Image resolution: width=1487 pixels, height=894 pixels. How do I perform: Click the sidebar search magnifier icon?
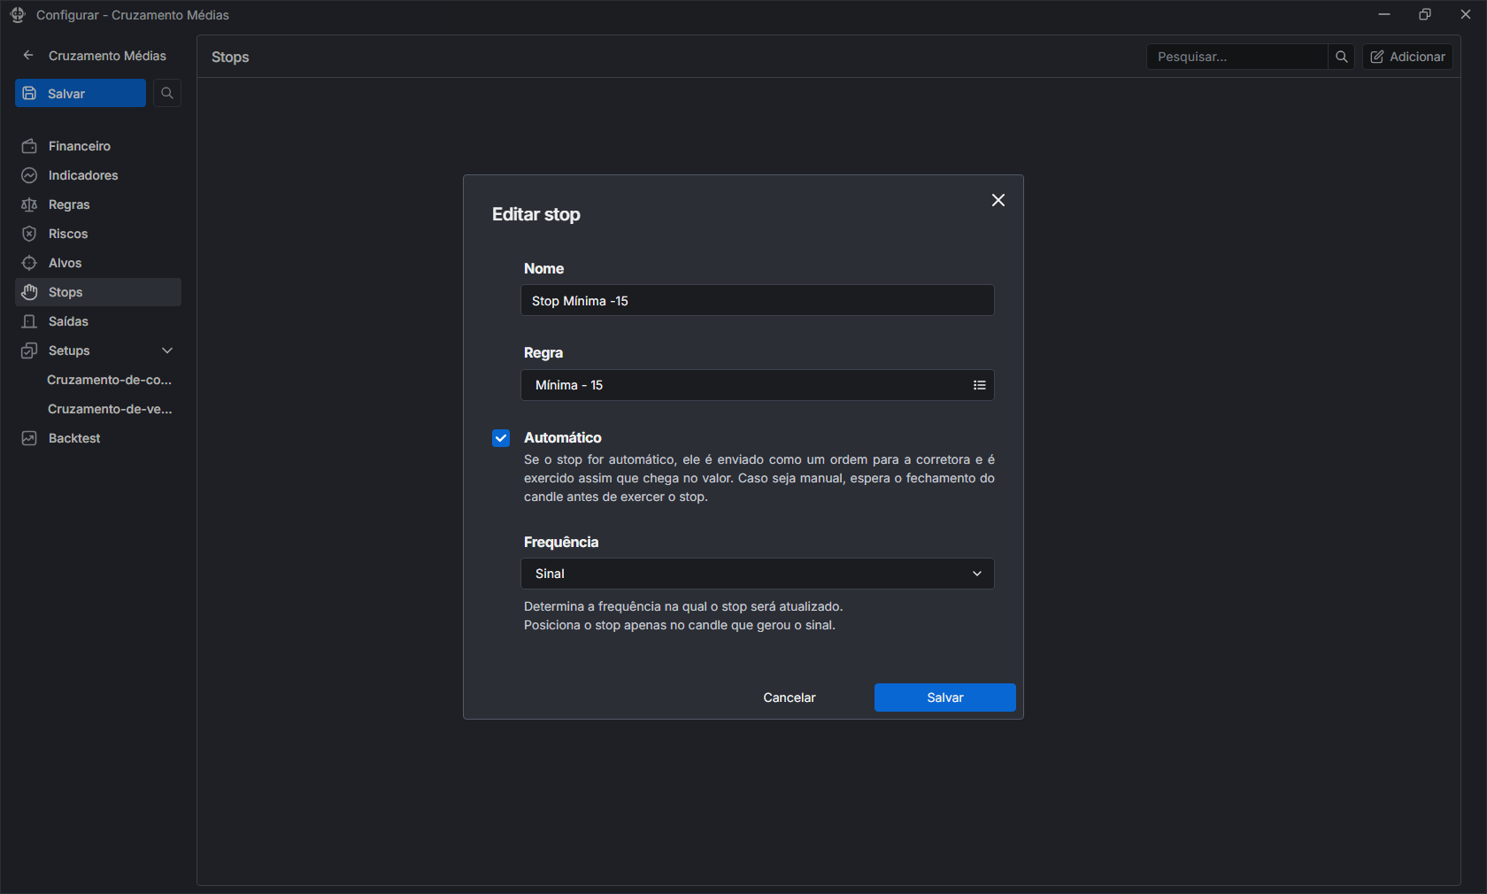167,93
